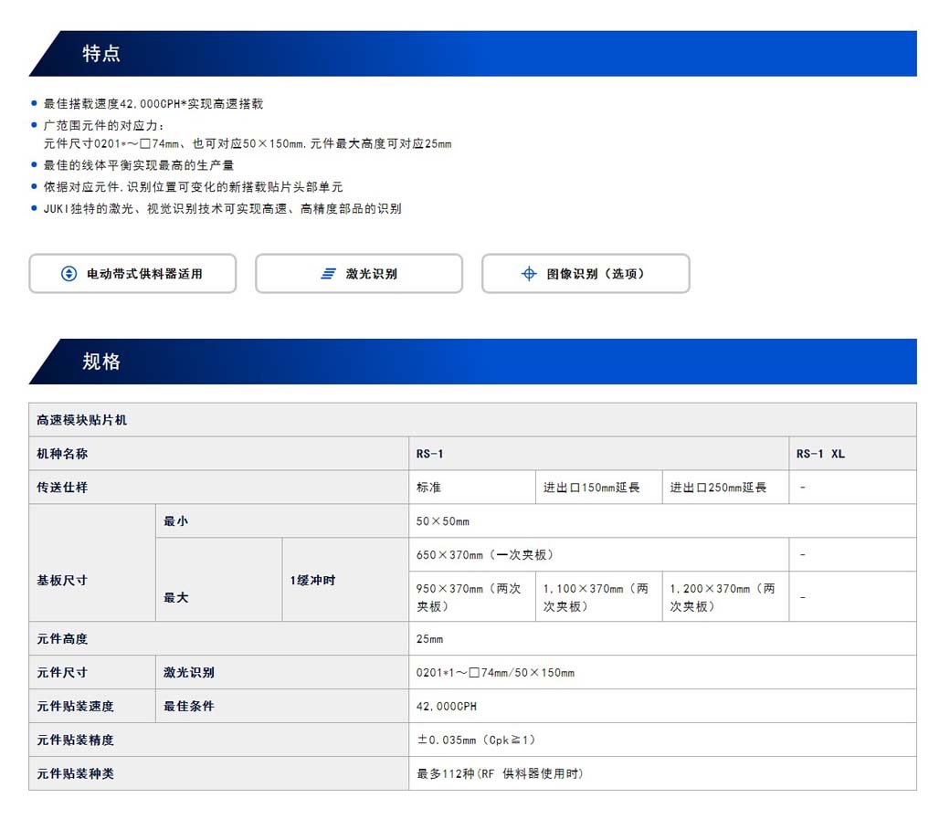The image size is (950, 819).
Task: Click the 高速模块贴片机 table title row
Action: [472, 420]
